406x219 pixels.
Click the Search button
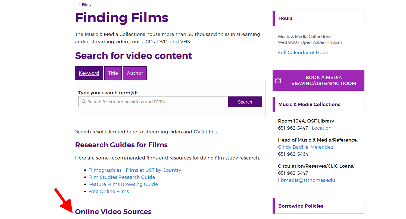click(245, 102)
